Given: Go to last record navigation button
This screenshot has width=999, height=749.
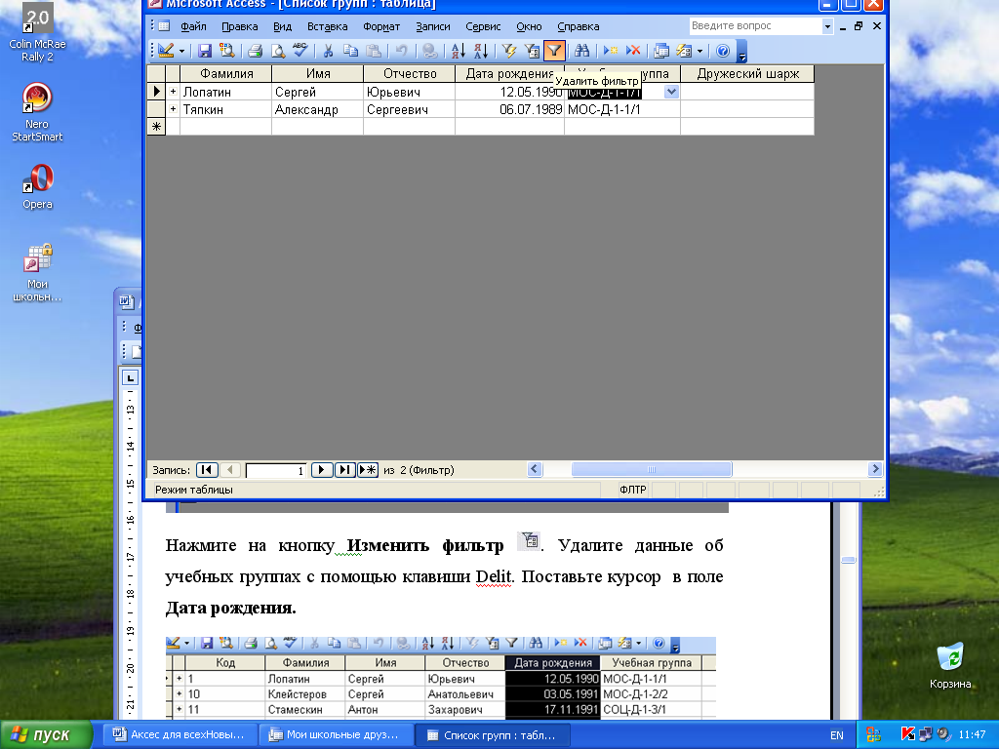Looking at the screenshot, I should coord(344,470).
